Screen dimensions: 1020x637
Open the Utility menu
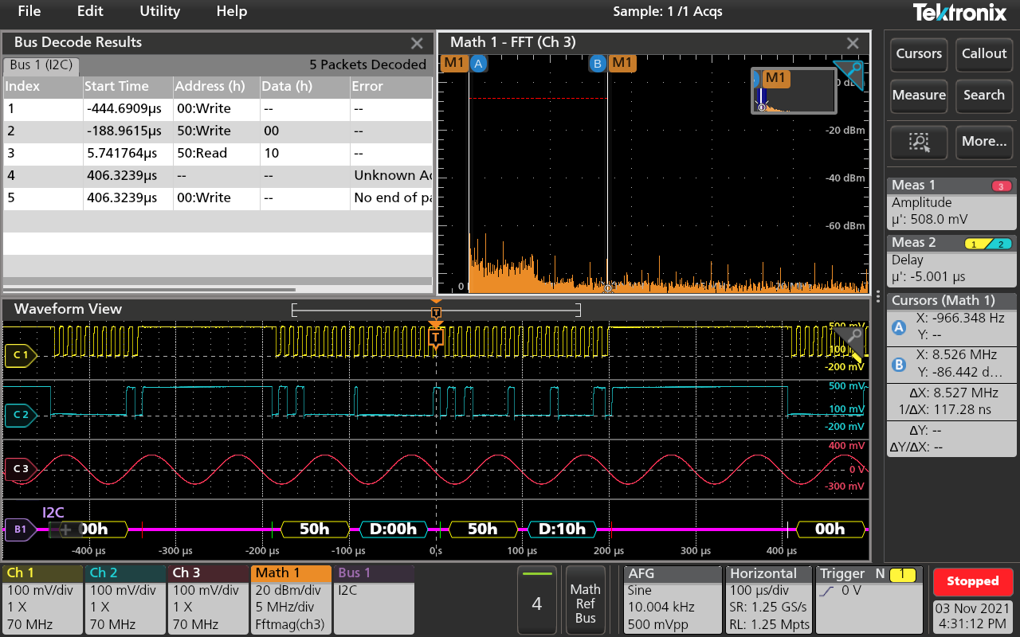point(159,11)
